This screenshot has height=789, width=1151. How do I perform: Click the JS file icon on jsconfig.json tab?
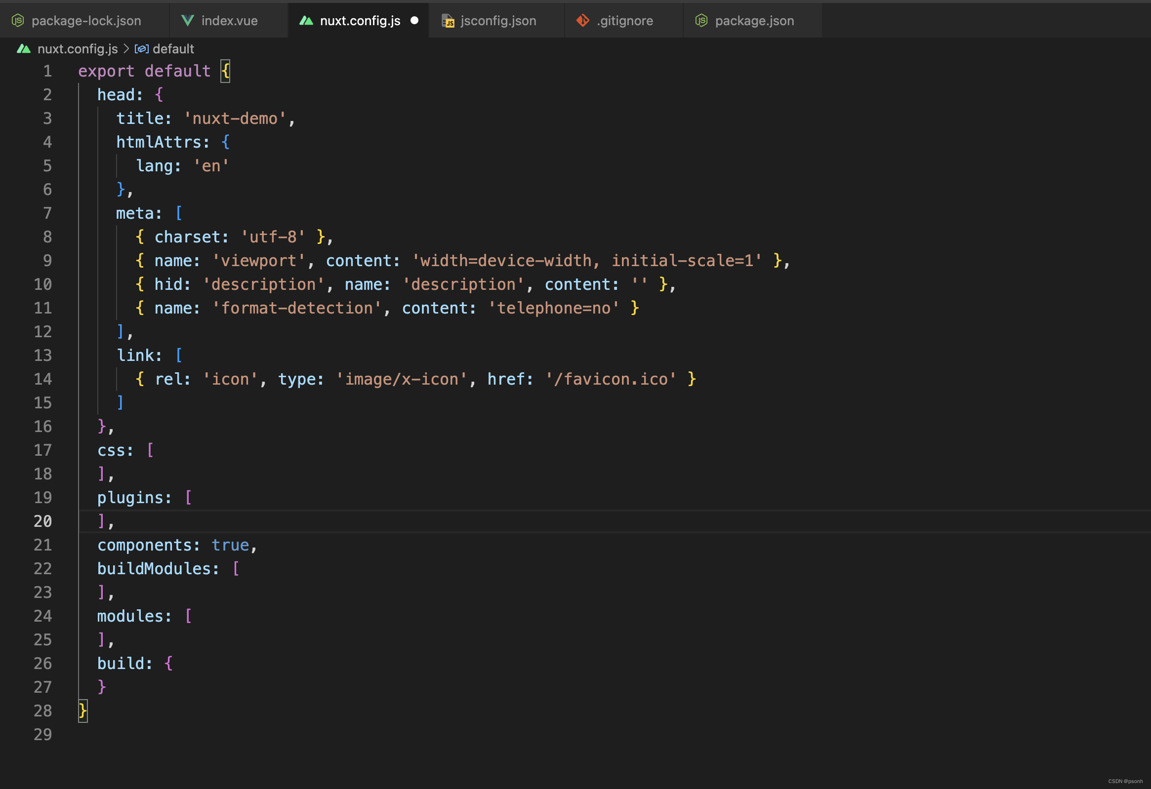(x=448, y=20)
